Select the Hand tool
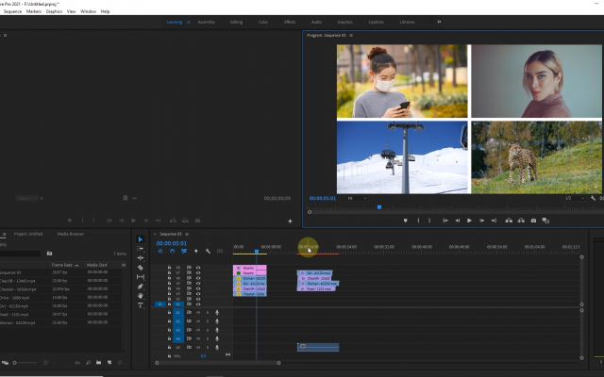Image resolution: width=604 pixels, height=377 pixels. [x=141, y=296]
